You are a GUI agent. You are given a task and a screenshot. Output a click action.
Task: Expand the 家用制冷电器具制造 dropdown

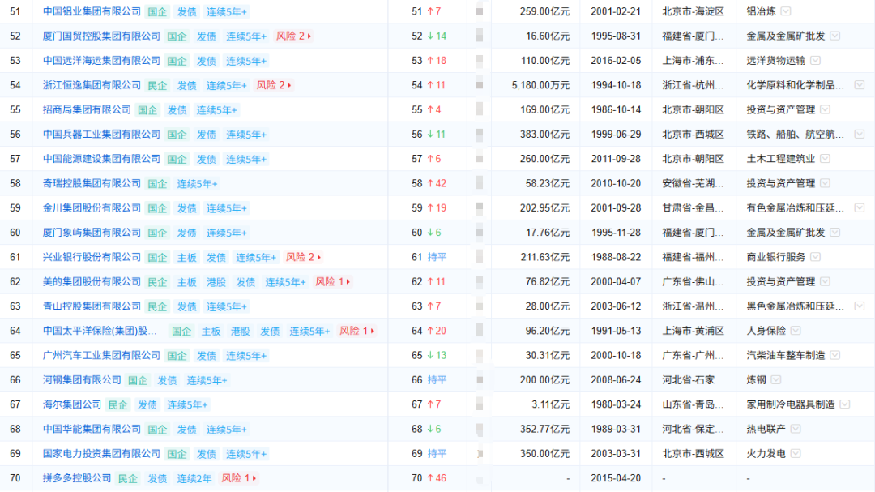[x=845, y=404]
